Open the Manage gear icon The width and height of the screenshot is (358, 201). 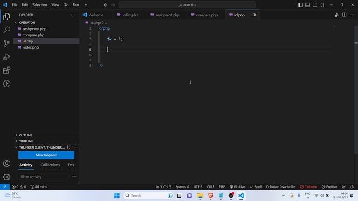[x=7, y=177]
